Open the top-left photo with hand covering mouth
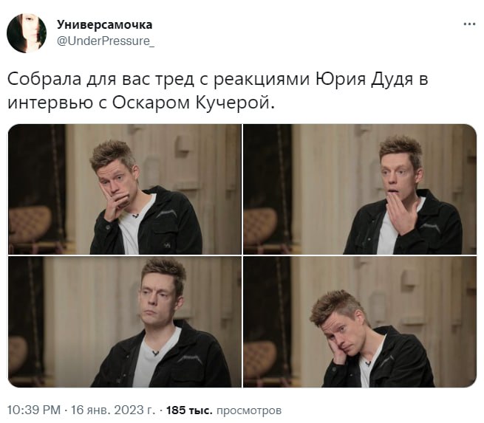 (x=125, y=189)
